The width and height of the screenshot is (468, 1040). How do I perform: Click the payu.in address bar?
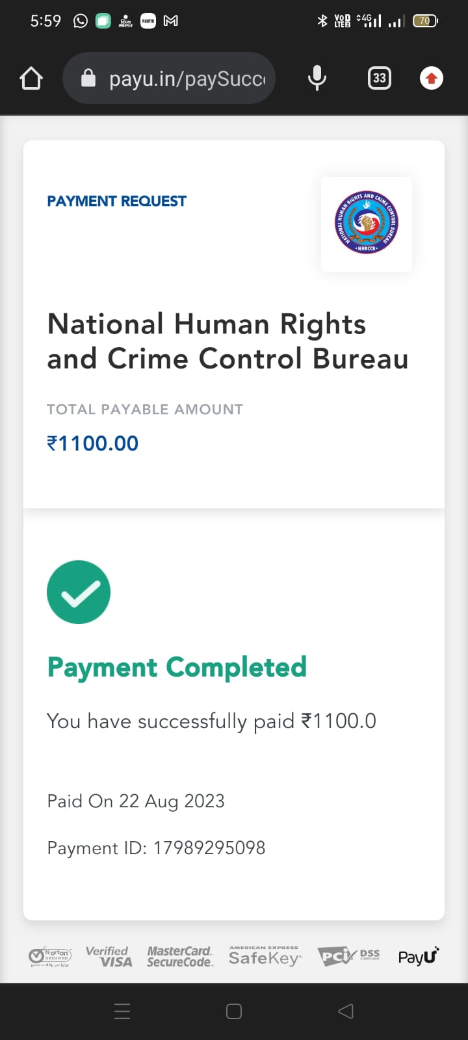[187, 79]
